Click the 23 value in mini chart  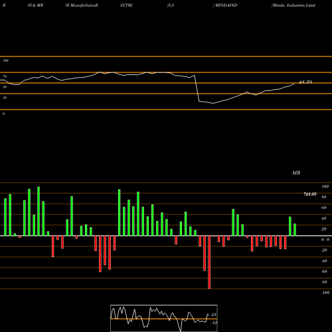tap(214, 315)
